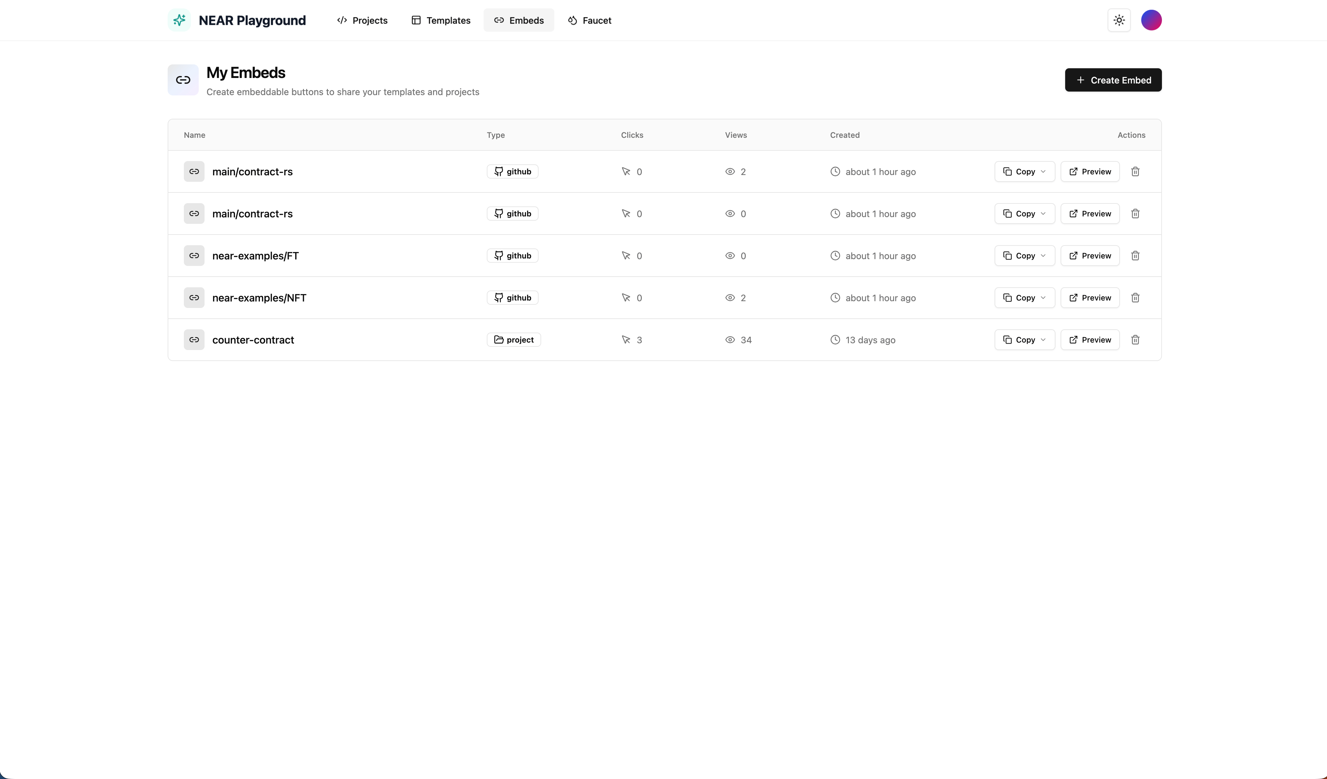
Task: Delete the counter-contract embed via trash icon
Action: tap(1135, 340)
